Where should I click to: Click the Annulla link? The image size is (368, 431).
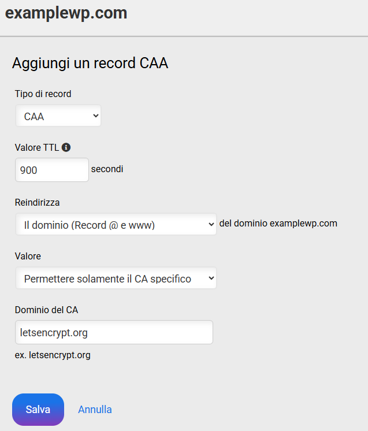(95, 410)
